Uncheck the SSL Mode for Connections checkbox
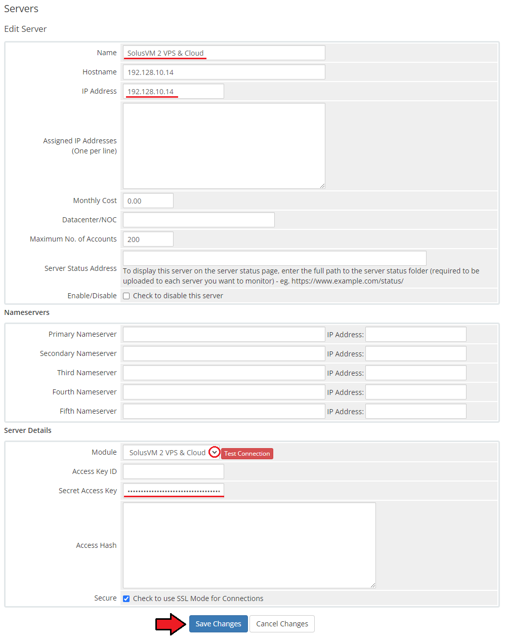This screenshot has width=505, height=639. click(x=127, y=599)
